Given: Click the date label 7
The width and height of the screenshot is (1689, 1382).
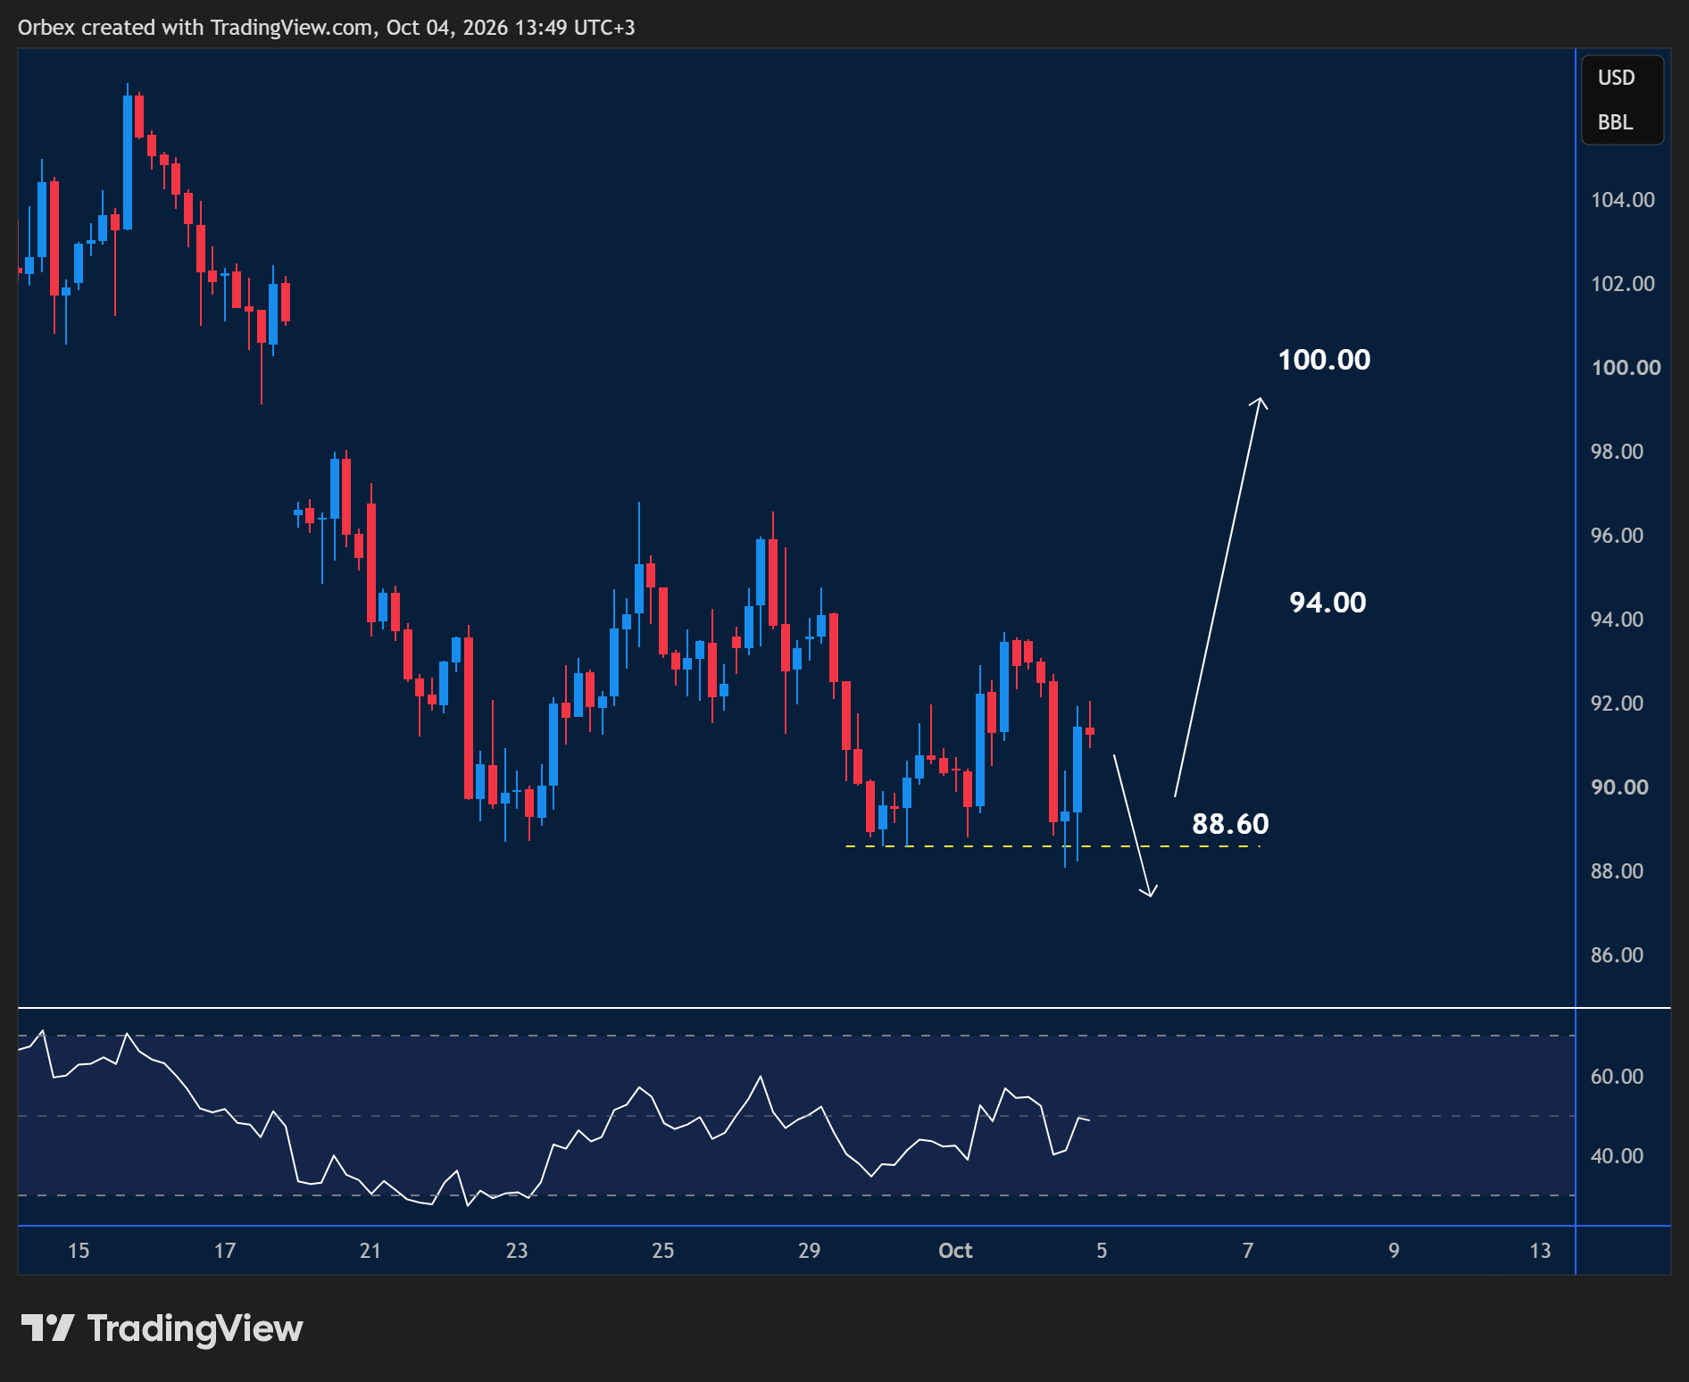Looking at the screenshot, I should 1248,1251.
